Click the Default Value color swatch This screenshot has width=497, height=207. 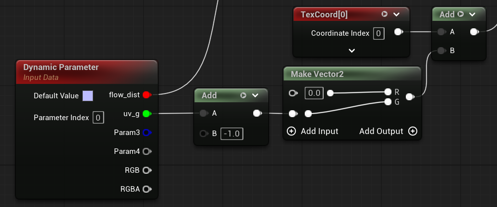88,96
